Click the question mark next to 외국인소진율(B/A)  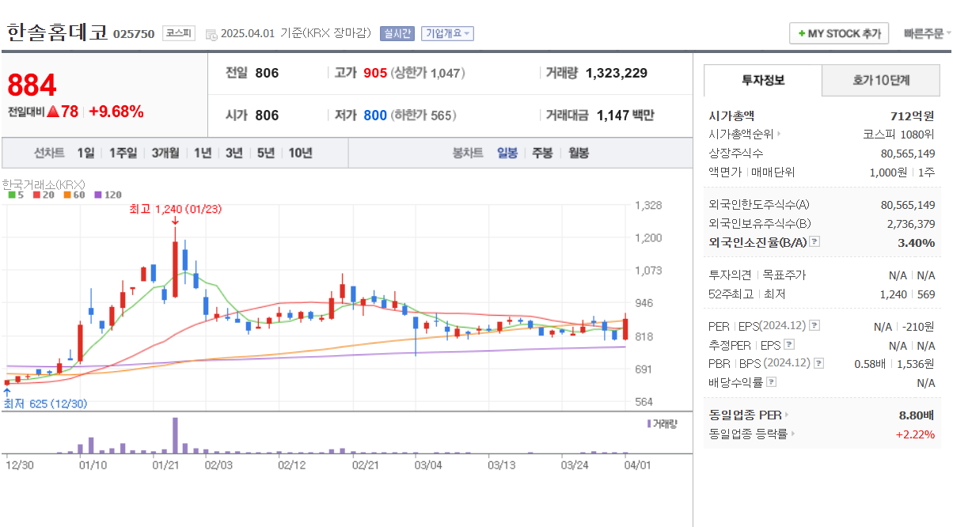[x=814, y=242]
